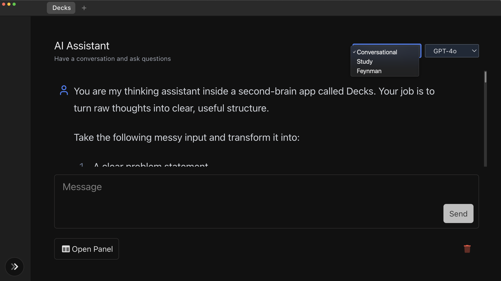Click the Open Panel button
Screen dimensions: 501x281
[x=86, y=249]
